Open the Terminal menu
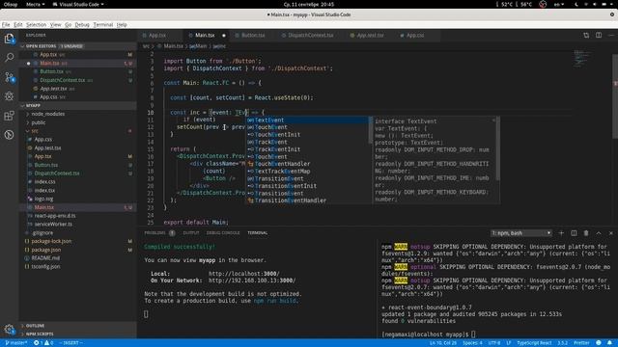This screenshot has width=618, height=347. pos(103,24)
